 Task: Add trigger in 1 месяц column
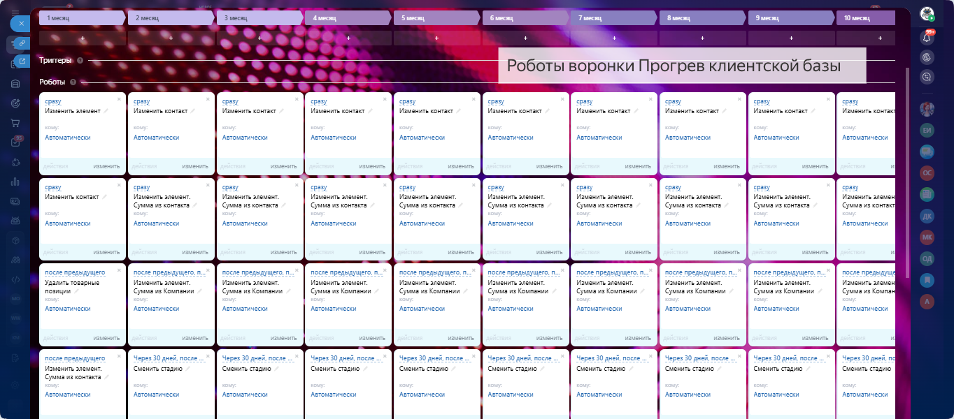point(83,38)
